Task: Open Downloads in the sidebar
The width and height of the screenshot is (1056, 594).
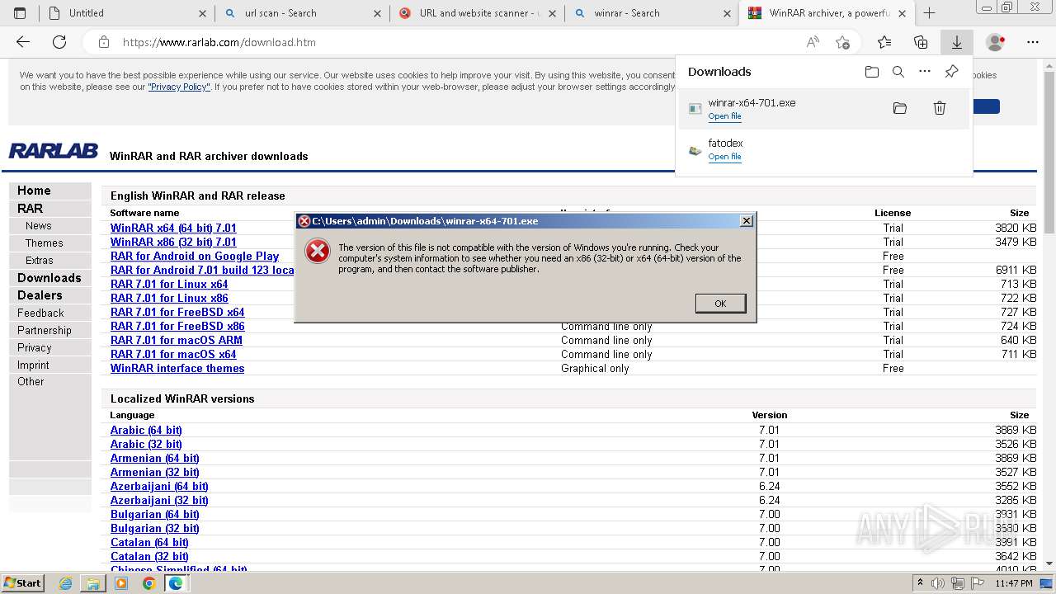Action: tap(49, 278)
